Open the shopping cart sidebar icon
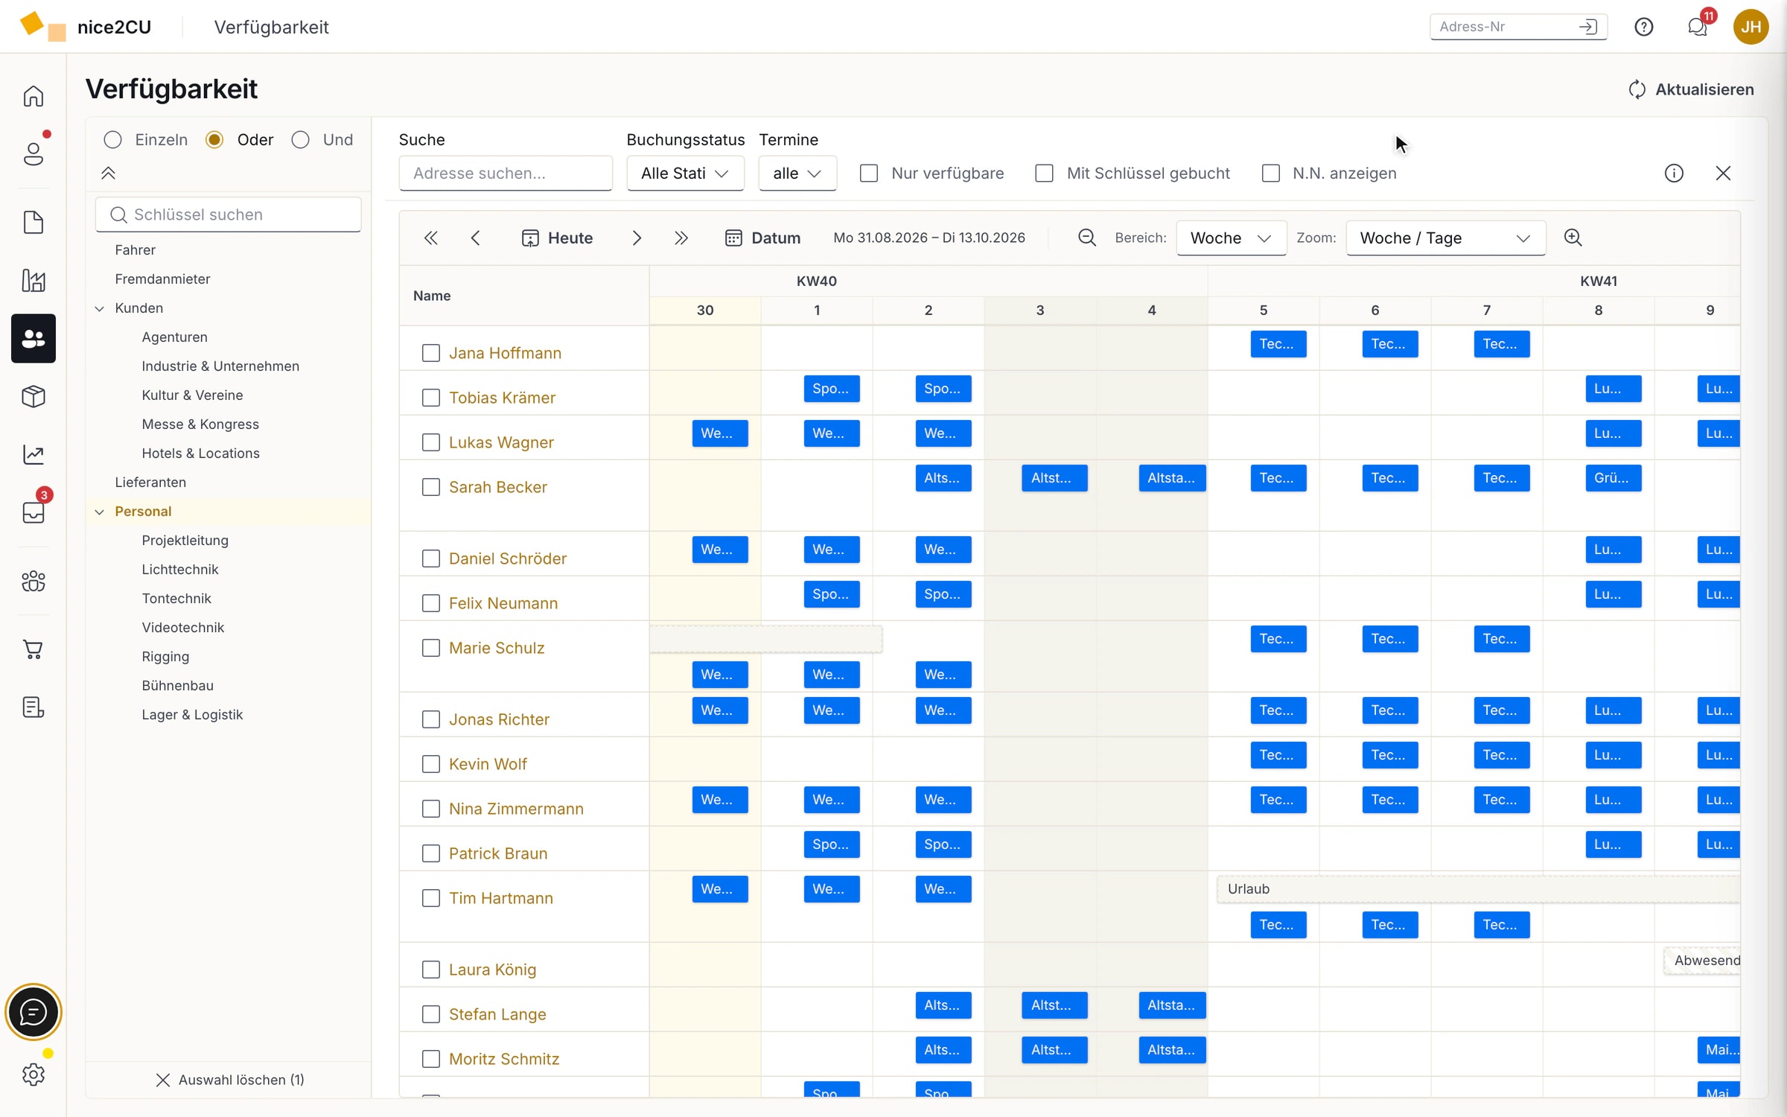 [33, 649]
